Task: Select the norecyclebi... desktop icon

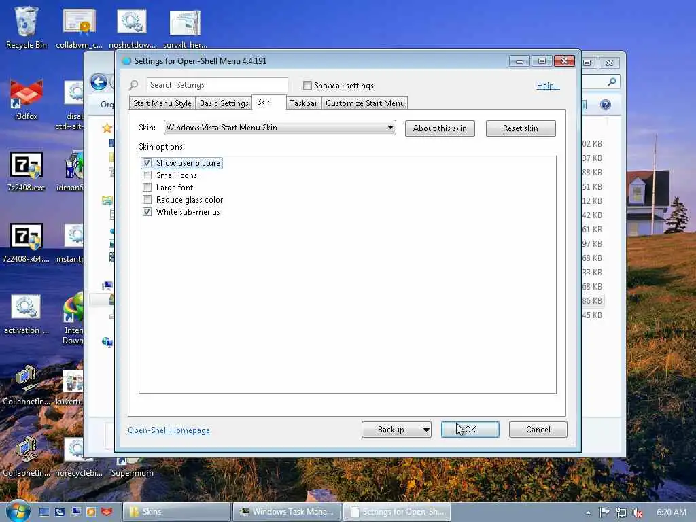Action: pos(78,457)
